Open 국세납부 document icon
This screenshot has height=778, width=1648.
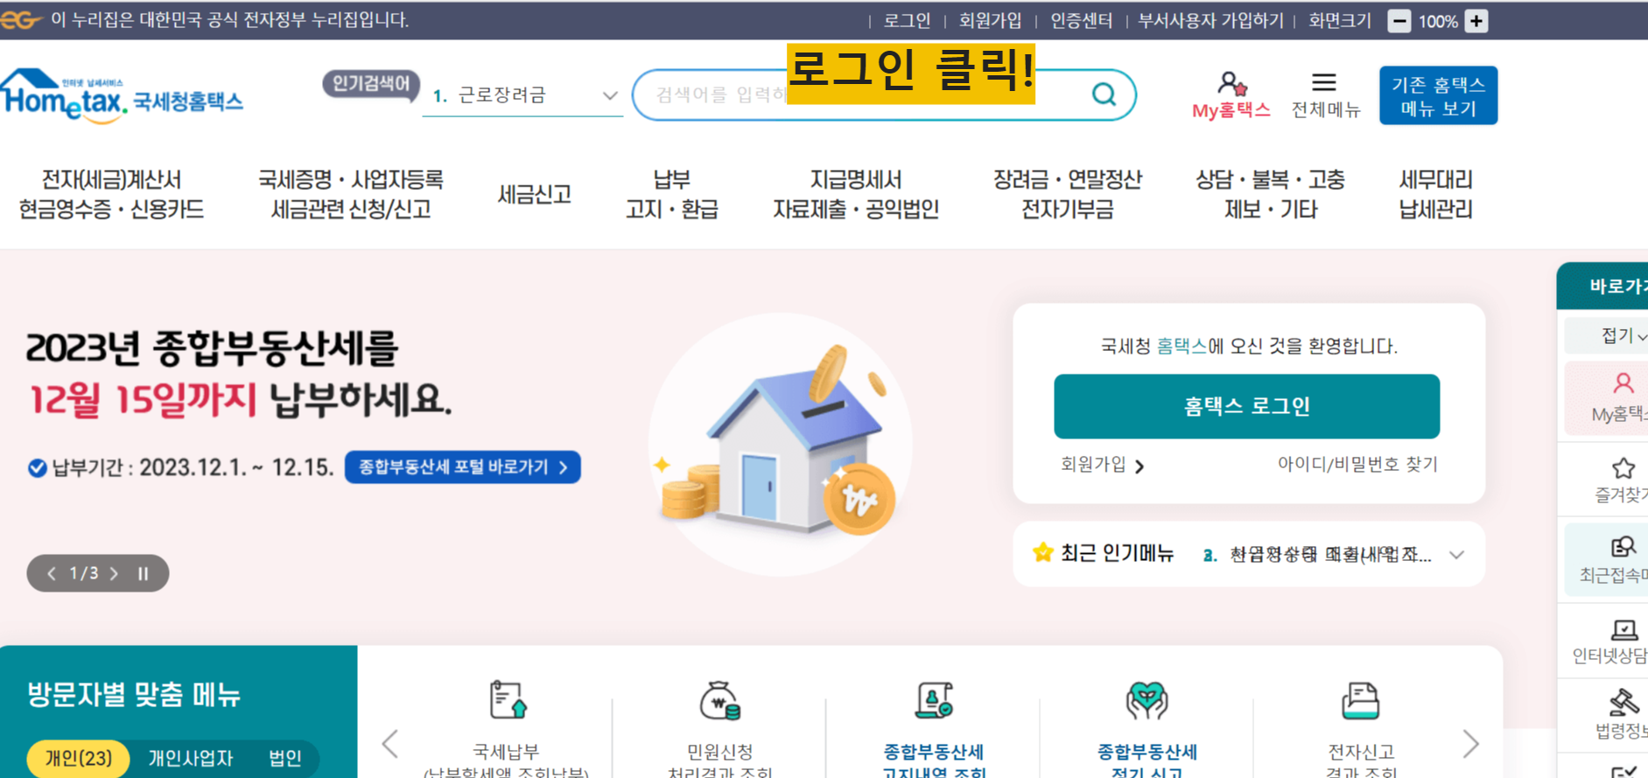(x=508, y=700)
